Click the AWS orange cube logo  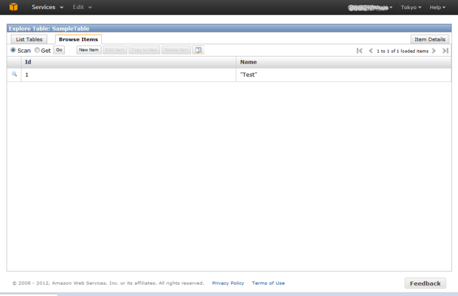(13, 7)
